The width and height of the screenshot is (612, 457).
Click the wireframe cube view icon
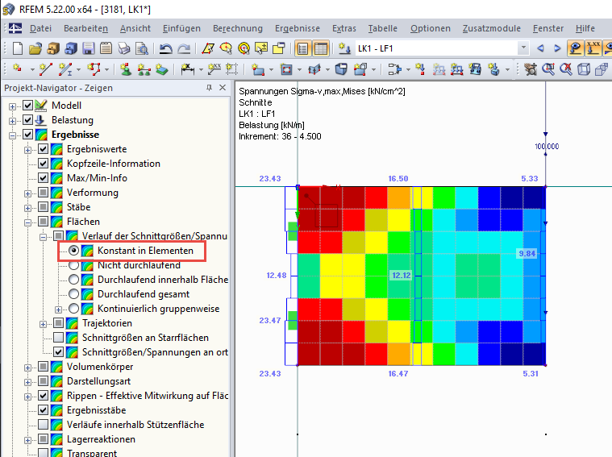[584, 69]
